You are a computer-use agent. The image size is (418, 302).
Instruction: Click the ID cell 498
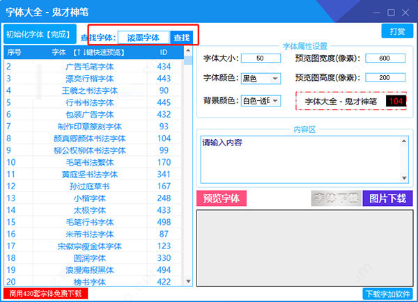[x=164, y=222]
